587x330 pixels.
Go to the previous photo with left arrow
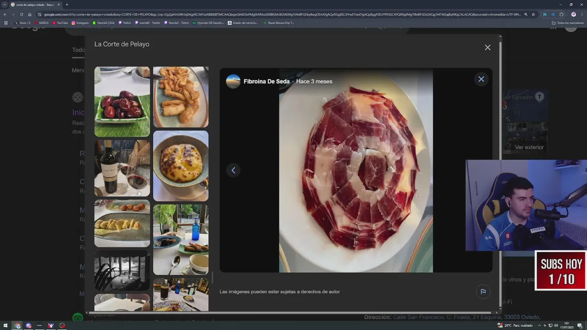233,170
